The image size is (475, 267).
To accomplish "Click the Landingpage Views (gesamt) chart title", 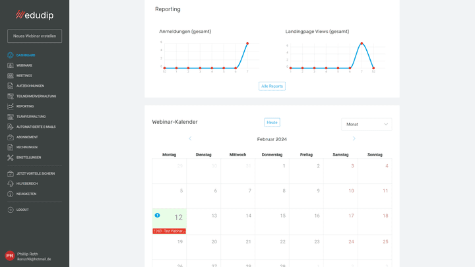I will [317, 32].
